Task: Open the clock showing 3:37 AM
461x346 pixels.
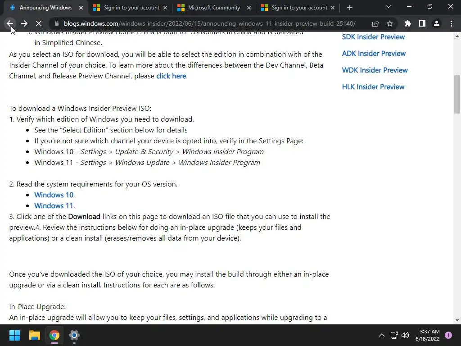Action: point(428,335)
